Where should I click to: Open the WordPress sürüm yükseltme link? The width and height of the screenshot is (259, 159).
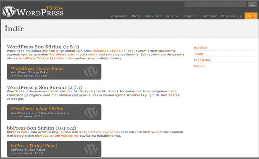73,55
